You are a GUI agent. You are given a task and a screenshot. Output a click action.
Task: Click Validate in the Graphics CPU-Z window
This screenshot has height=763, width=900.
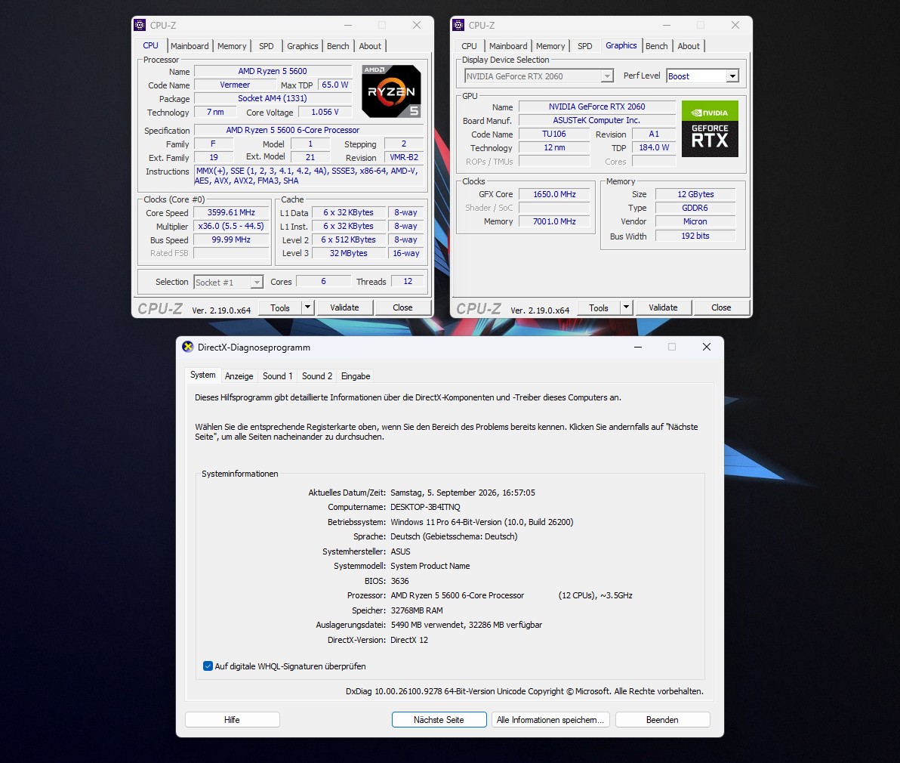coord(663,307)
